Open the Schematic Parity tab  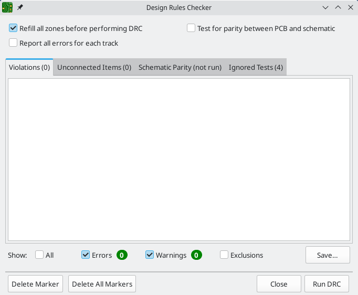point(180,67)
